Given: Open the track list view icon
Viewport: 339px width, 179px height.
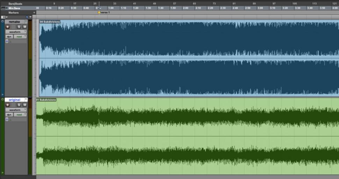Looking at the screenshot, I should point(3,17).
